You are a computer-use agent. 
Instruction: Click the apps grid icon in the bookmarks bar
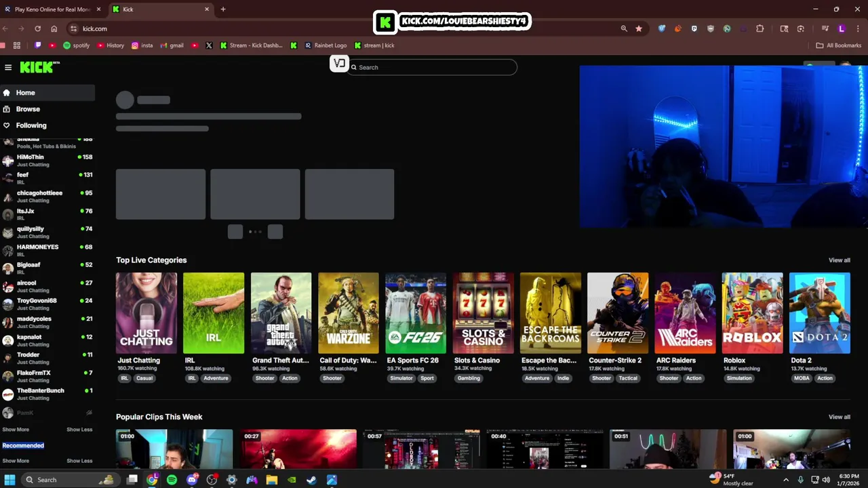click(17, 45)
